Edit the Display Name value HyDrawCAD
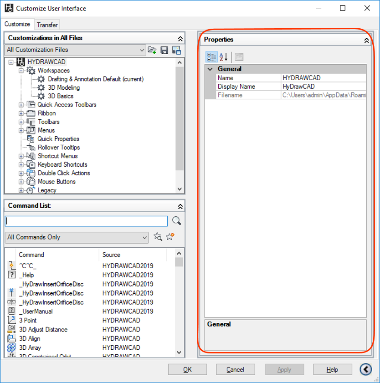This screenshot has height=383, width=380. click(324, 87)
